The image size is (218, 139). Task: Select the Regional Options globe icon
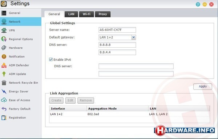[x=4, y=39]
